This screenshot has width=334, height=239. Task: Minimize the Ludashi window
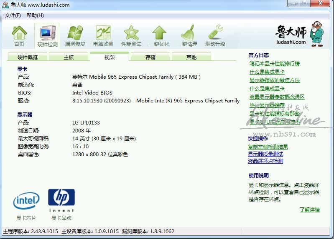pos(293,3)
